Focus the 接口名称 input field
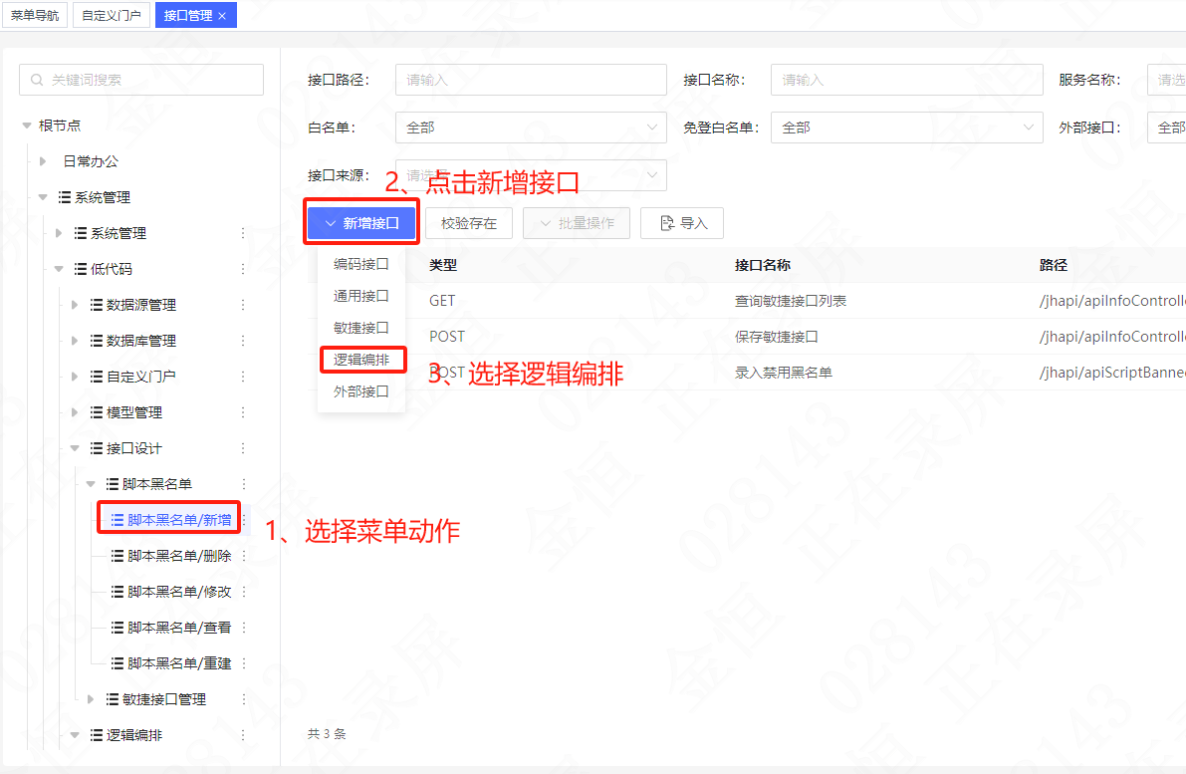This screenshot has height=774, width=1186. (906, 80)
